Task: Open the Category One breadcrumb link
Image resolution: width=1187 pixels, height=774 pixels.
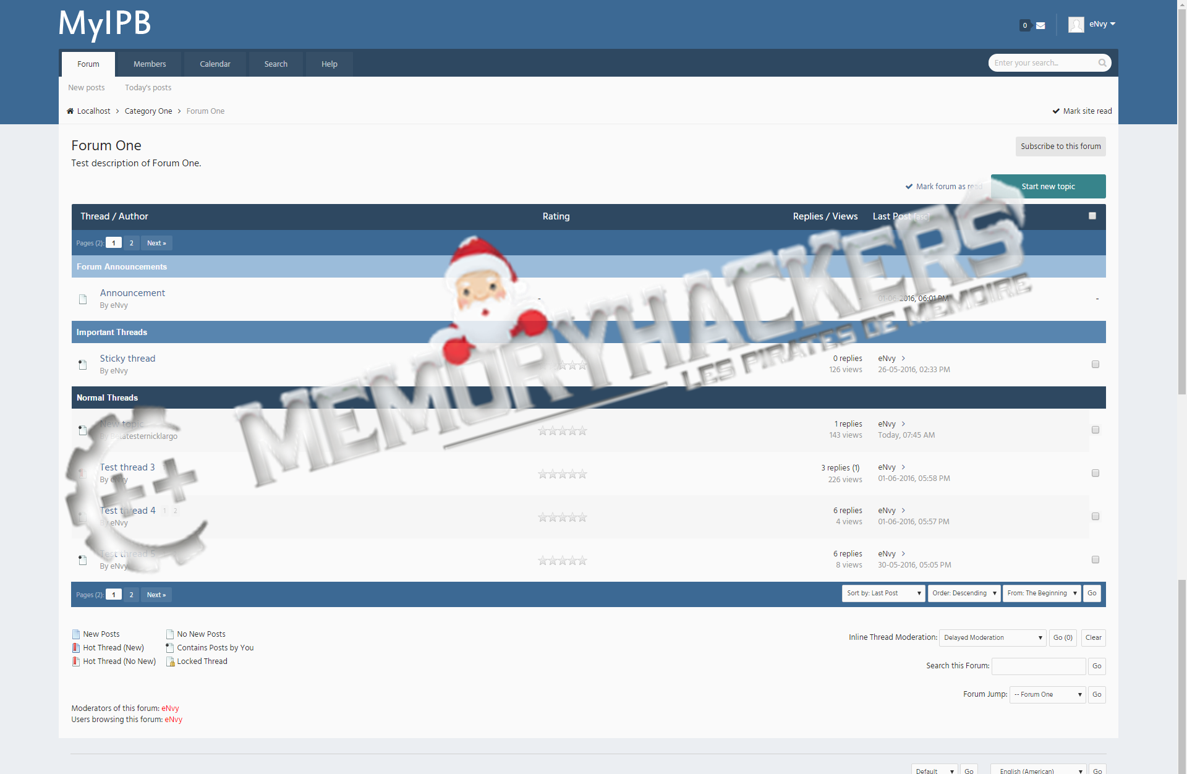Action: 148,111
